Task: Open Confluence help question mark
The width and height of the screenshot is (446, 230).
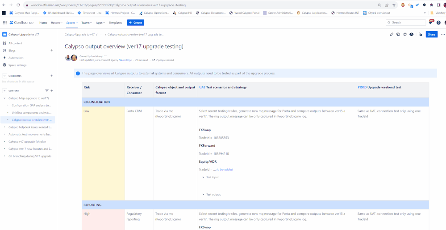Action: [438, 22]
